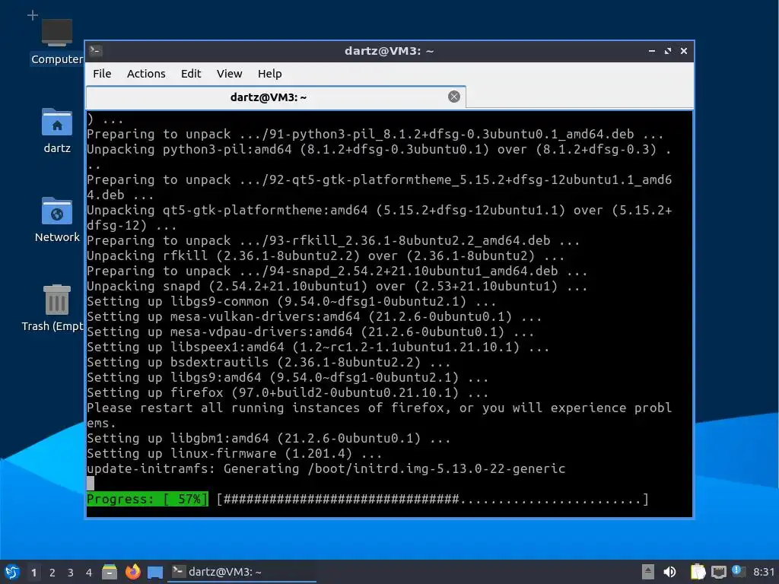Click the 'Setting up mesa-vulkan-drivers' line
This screenshot has height=584, width=779.
[314, 317]
